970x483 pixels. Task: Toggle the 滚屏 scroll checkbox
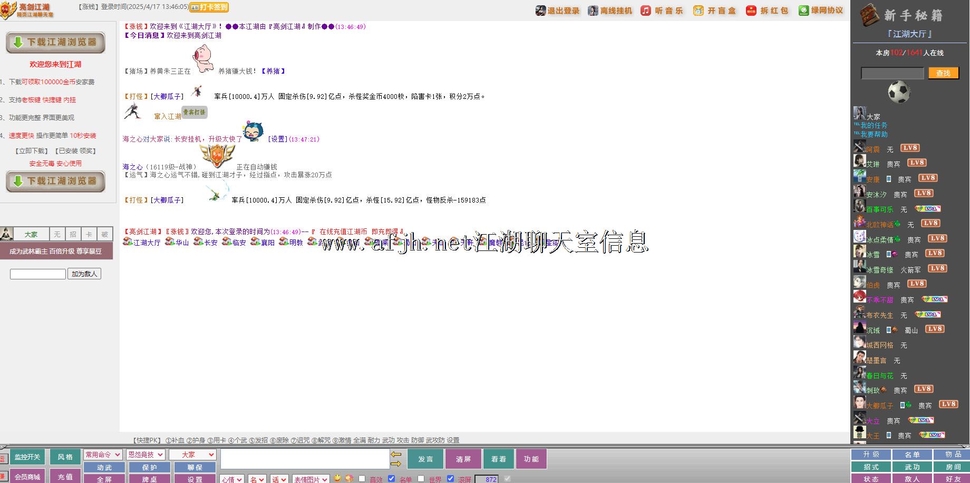pyautogui.click(x=451, y=479)
